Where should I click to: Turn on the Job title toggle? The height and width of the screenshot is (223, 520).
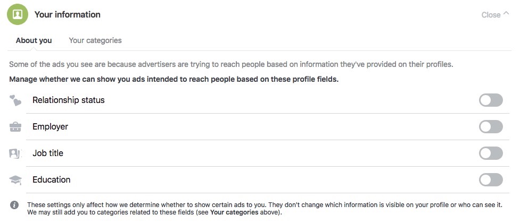coord(491,153)
